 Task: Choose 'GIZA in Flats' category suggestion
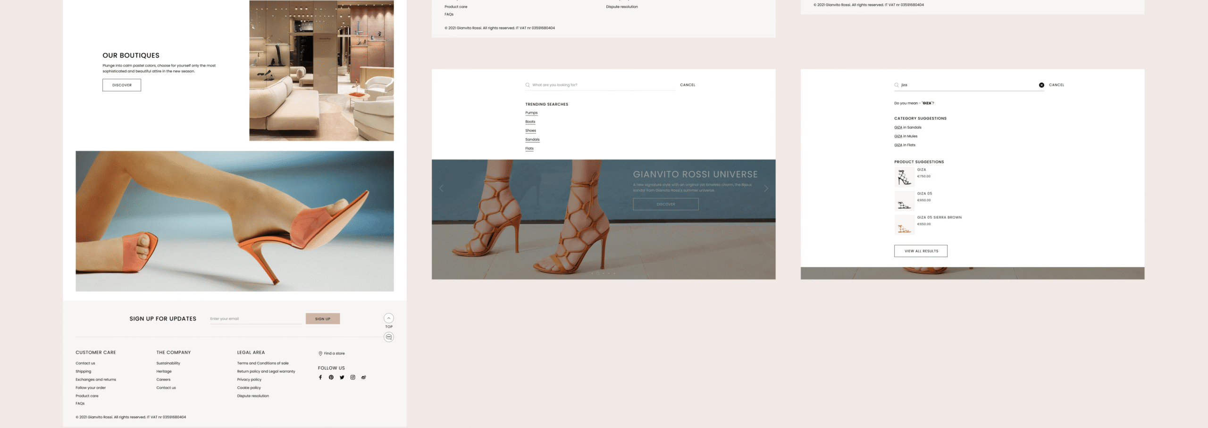click(x=905, y=145)
